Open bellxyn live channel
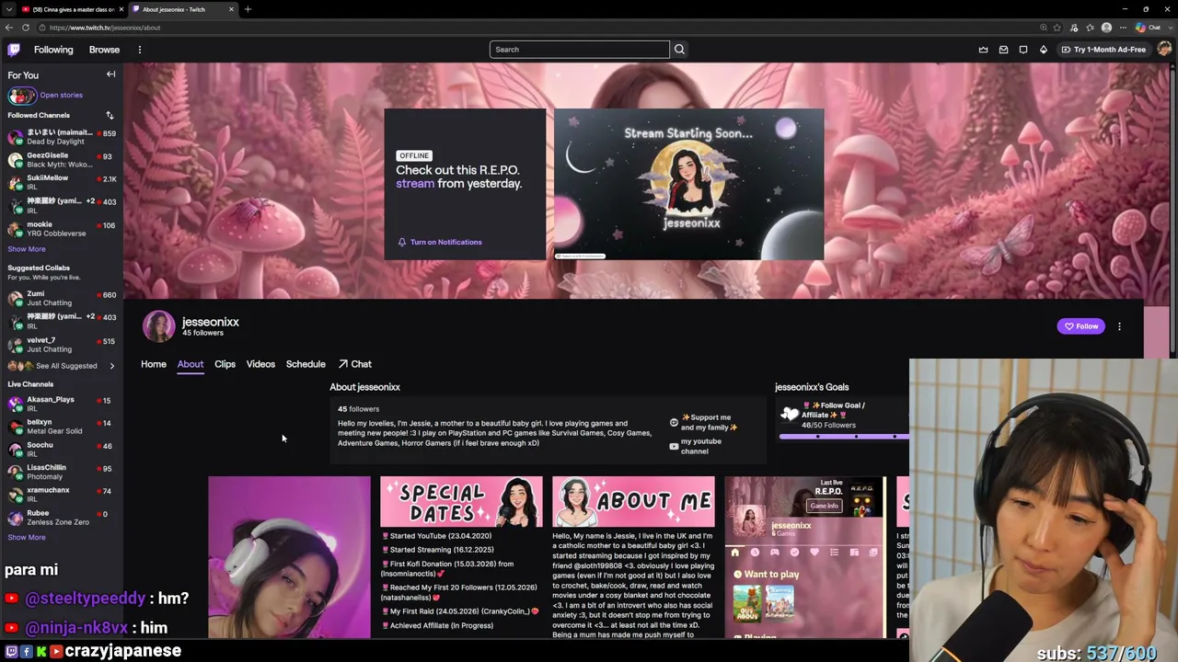Image resolution: width=1178 pixels, height=662 pixels. (62, 426)
